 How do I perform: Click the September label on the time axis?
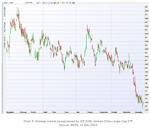pyautogui.click(x=104, y=112)
